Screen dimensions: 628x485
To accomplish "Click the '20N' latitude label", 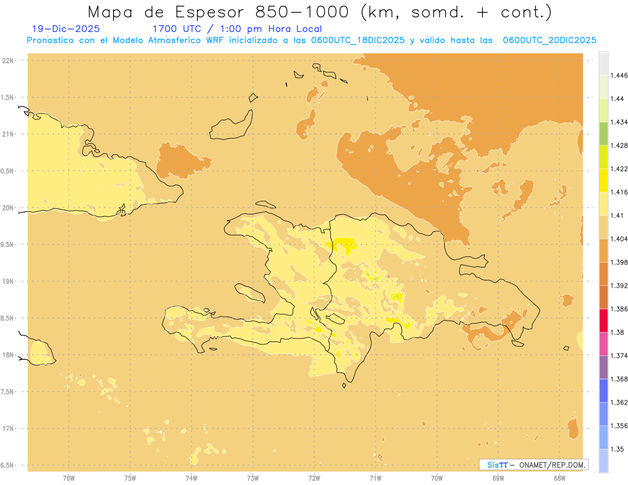I will [8, 208].
